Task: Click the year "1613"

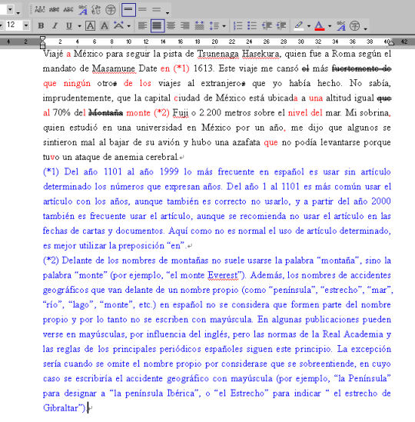Action: coord(204,68)
